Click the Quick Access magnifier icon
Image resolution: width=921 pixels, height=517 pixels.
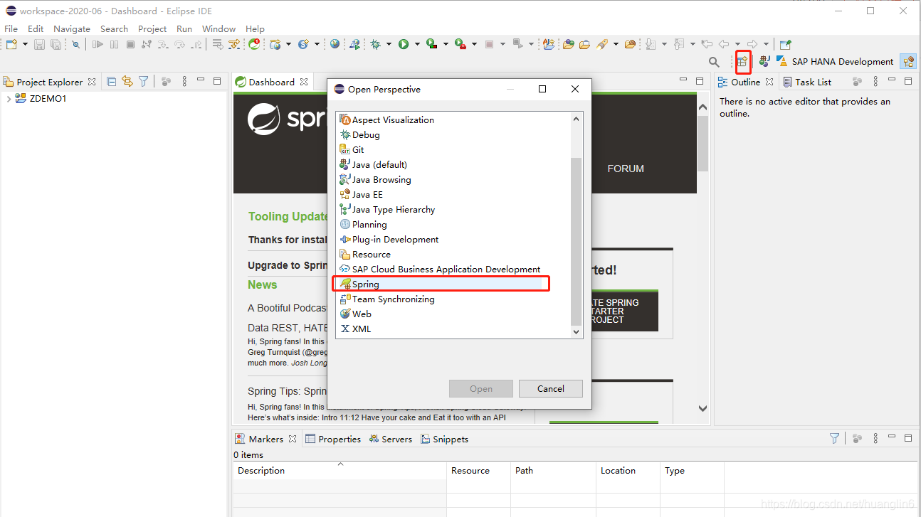(714, 62)
